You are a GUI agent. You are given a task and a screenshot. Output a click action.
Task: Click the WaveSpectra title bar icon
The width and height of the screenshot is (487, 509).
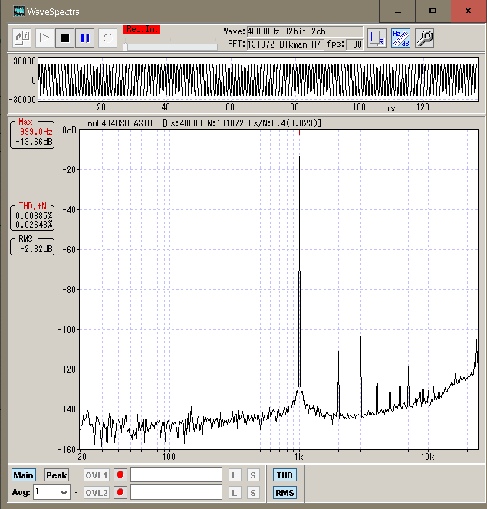tap(19, 11)
